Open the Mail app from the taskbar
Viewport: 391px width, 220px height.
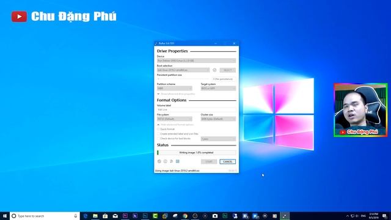tap(115, 216)
